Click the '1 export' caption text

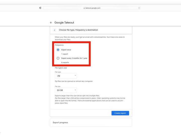click(65, 54)
